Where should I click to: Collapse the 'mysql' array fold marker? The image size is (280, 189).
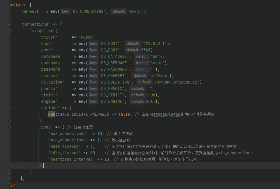click(9, 31)
